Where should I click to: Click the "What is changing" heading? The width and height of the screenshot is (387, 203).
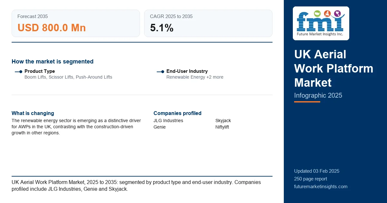[33, 113]
